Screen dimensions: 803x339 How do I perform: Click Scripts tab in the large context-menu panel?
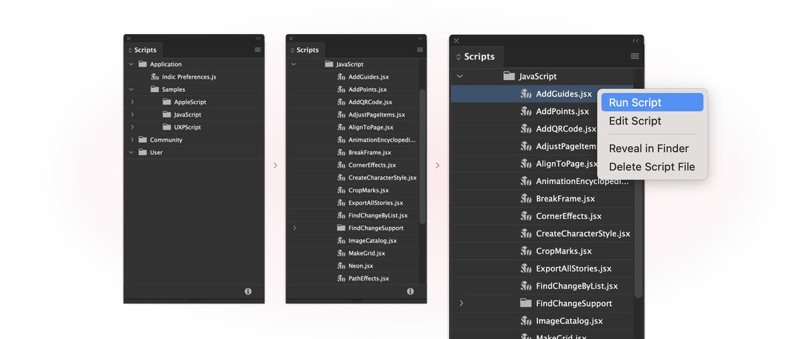[476, 57]
